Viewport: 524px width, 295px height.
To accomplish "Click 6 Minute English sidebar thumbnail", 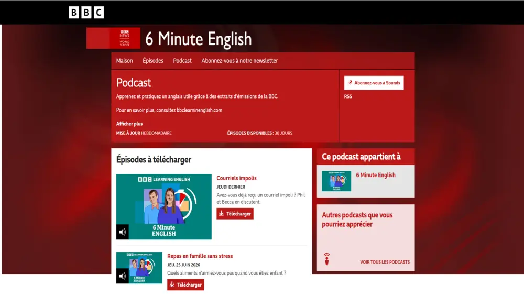I will 336,181.
